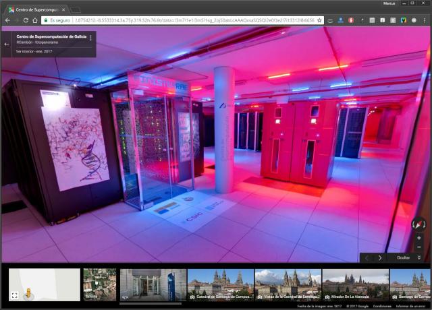The image size is (432, 310).
Task: Click the back arrow in the info card
Action: point(7,44)
